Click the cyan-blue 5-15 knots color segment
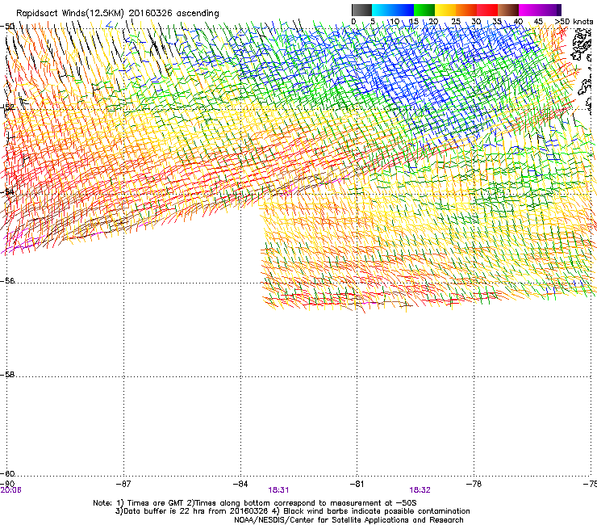This screenshot has height=525, width=597. (393, 10)
